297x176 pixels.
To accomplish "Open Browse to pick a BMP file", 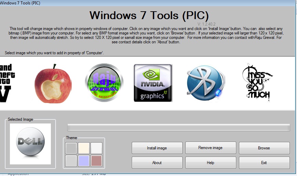I will tap(264, 148).
